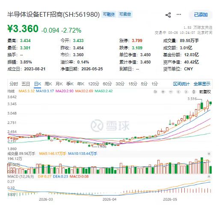Click the 成立日 2023-08-21 text
Screen dimensions: 222x205
click(27, 69)
